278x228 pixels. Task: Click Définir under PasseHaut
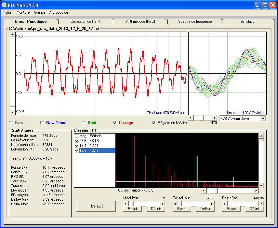(205, 209)
